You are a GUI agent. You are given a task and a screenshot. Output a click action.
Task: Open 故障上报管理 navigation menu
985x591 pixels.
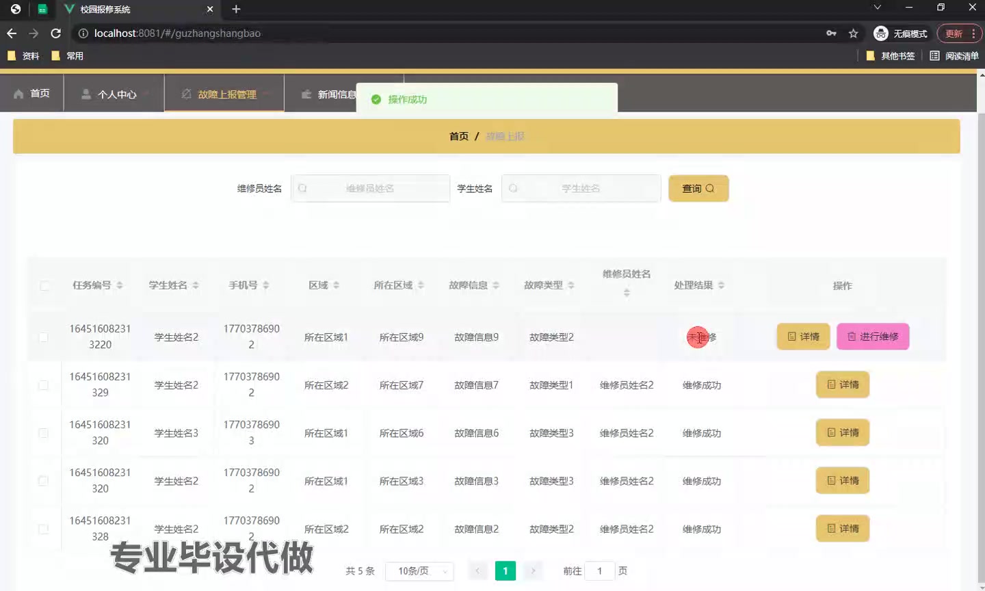pos(224,94)
